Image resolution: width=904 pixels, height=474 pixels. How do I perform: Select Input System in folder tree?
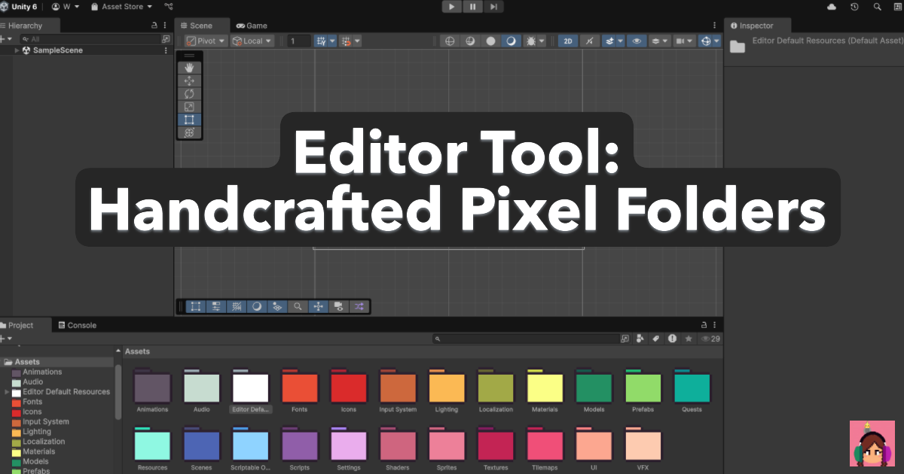(x=45, y=422)
